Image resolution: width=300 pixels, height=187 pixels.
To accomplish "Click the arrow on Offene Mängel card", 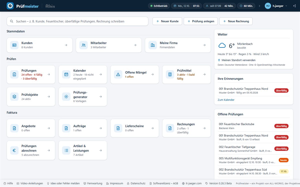I will coord(152,74).
